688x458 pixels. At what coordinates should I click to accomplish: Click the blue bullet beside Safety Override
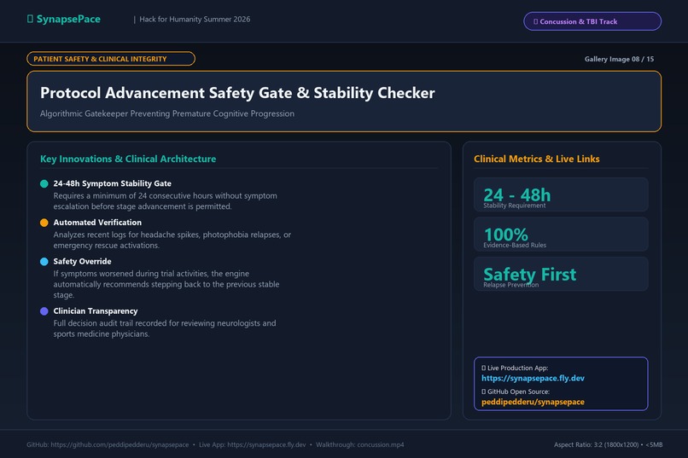pos(44,262)
